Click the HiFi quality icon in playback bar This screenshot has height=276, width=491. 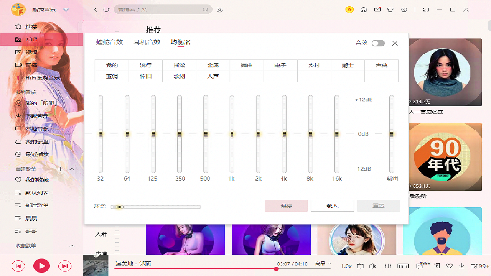403,266
